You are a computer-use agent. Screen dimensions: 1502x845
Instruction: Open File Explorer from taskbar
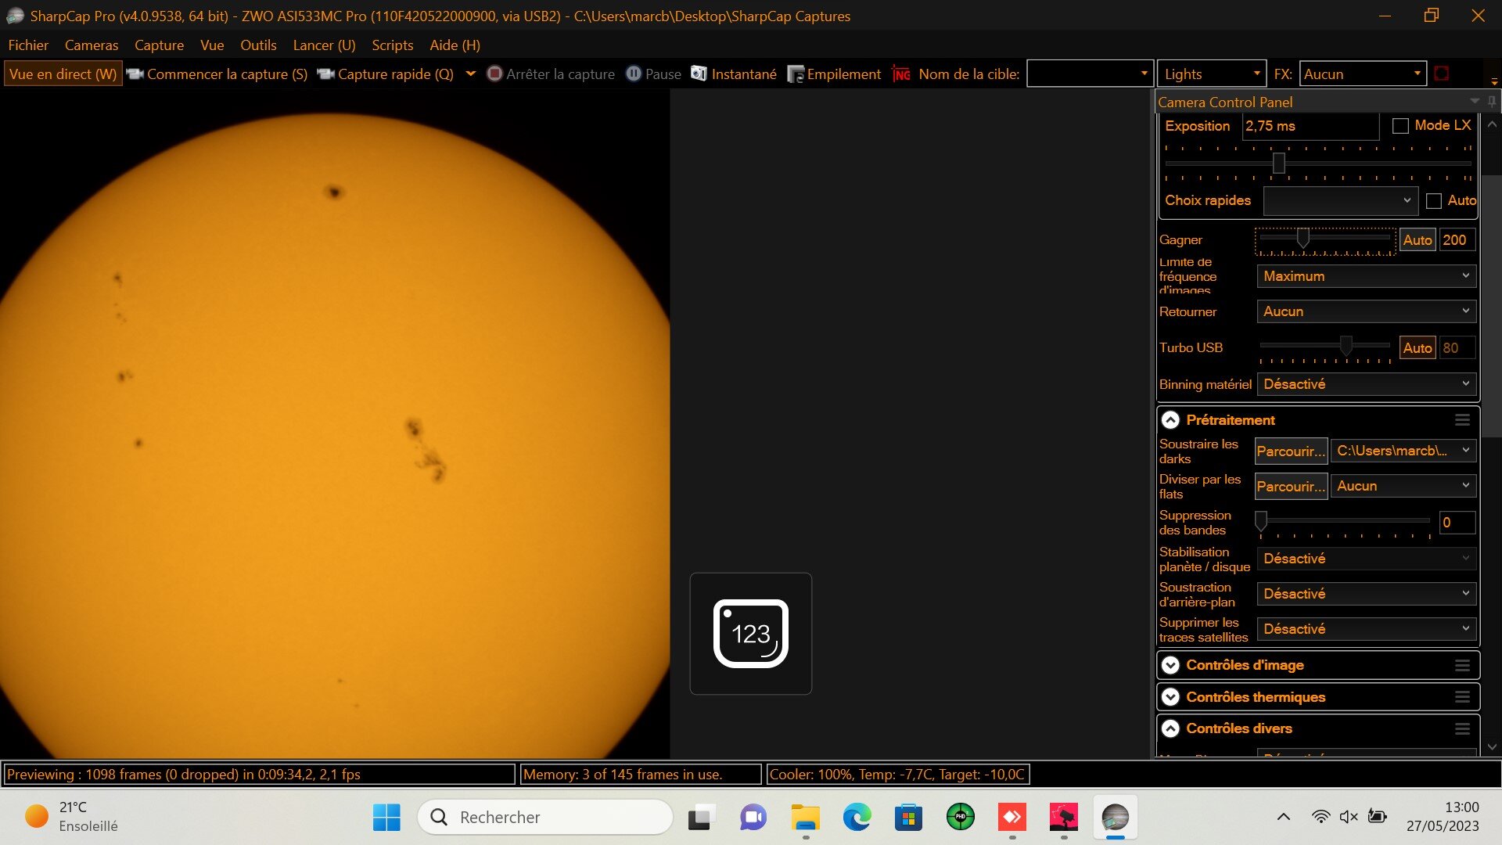(805, 818)
